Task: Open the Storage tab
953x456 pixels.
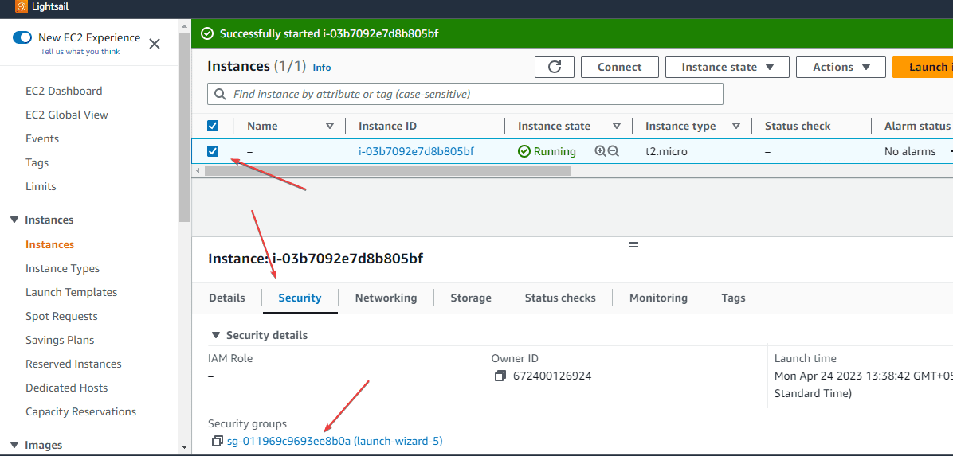Action: (x=471, y=298)
